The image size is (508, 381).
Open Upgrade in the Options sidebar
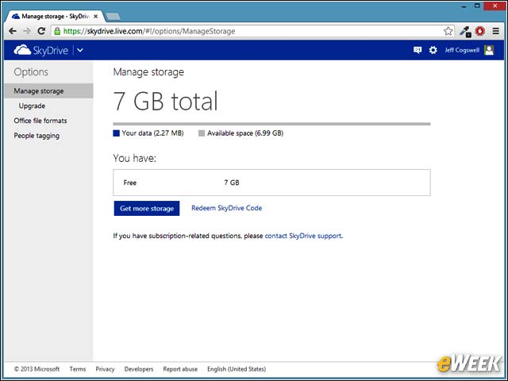coord(32,106)
